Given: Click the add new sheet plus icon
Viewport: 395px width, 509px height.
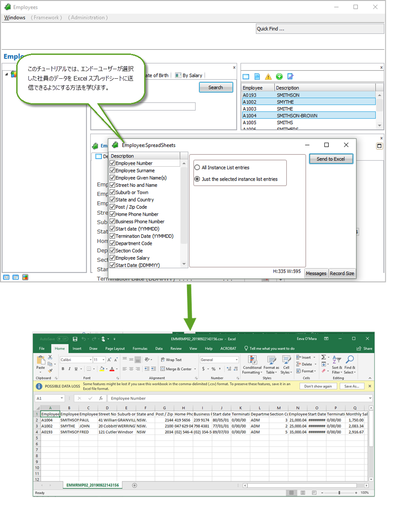Looking at the screenshot, I should [x=134, y=485].
